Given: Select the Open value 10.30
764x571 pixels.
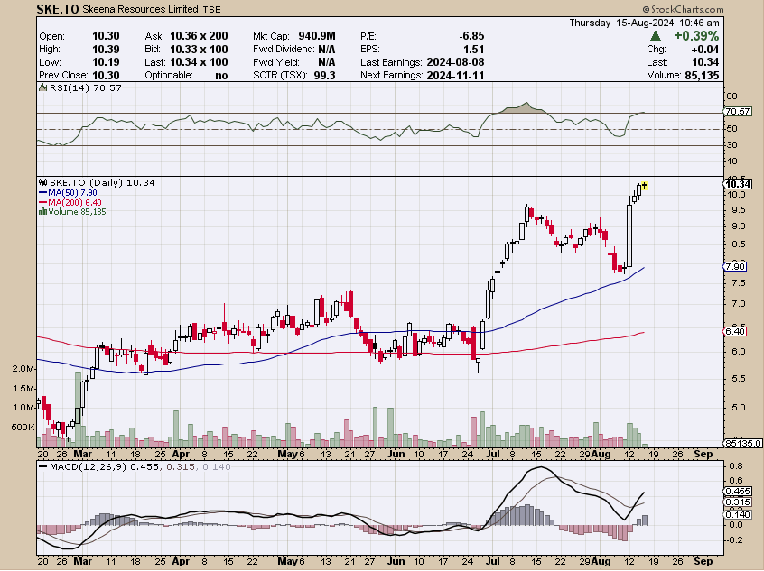Looking at the screenshot, I should pyautogui.click(x=106, y=36).
